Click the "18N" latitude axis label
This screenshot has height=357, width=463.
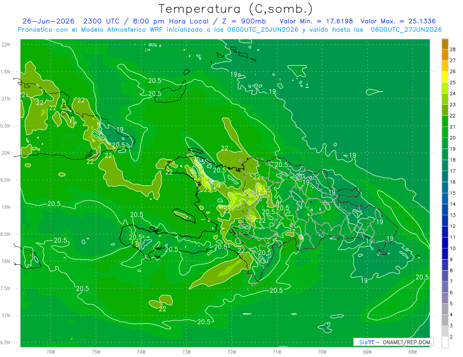coord(5,261)
